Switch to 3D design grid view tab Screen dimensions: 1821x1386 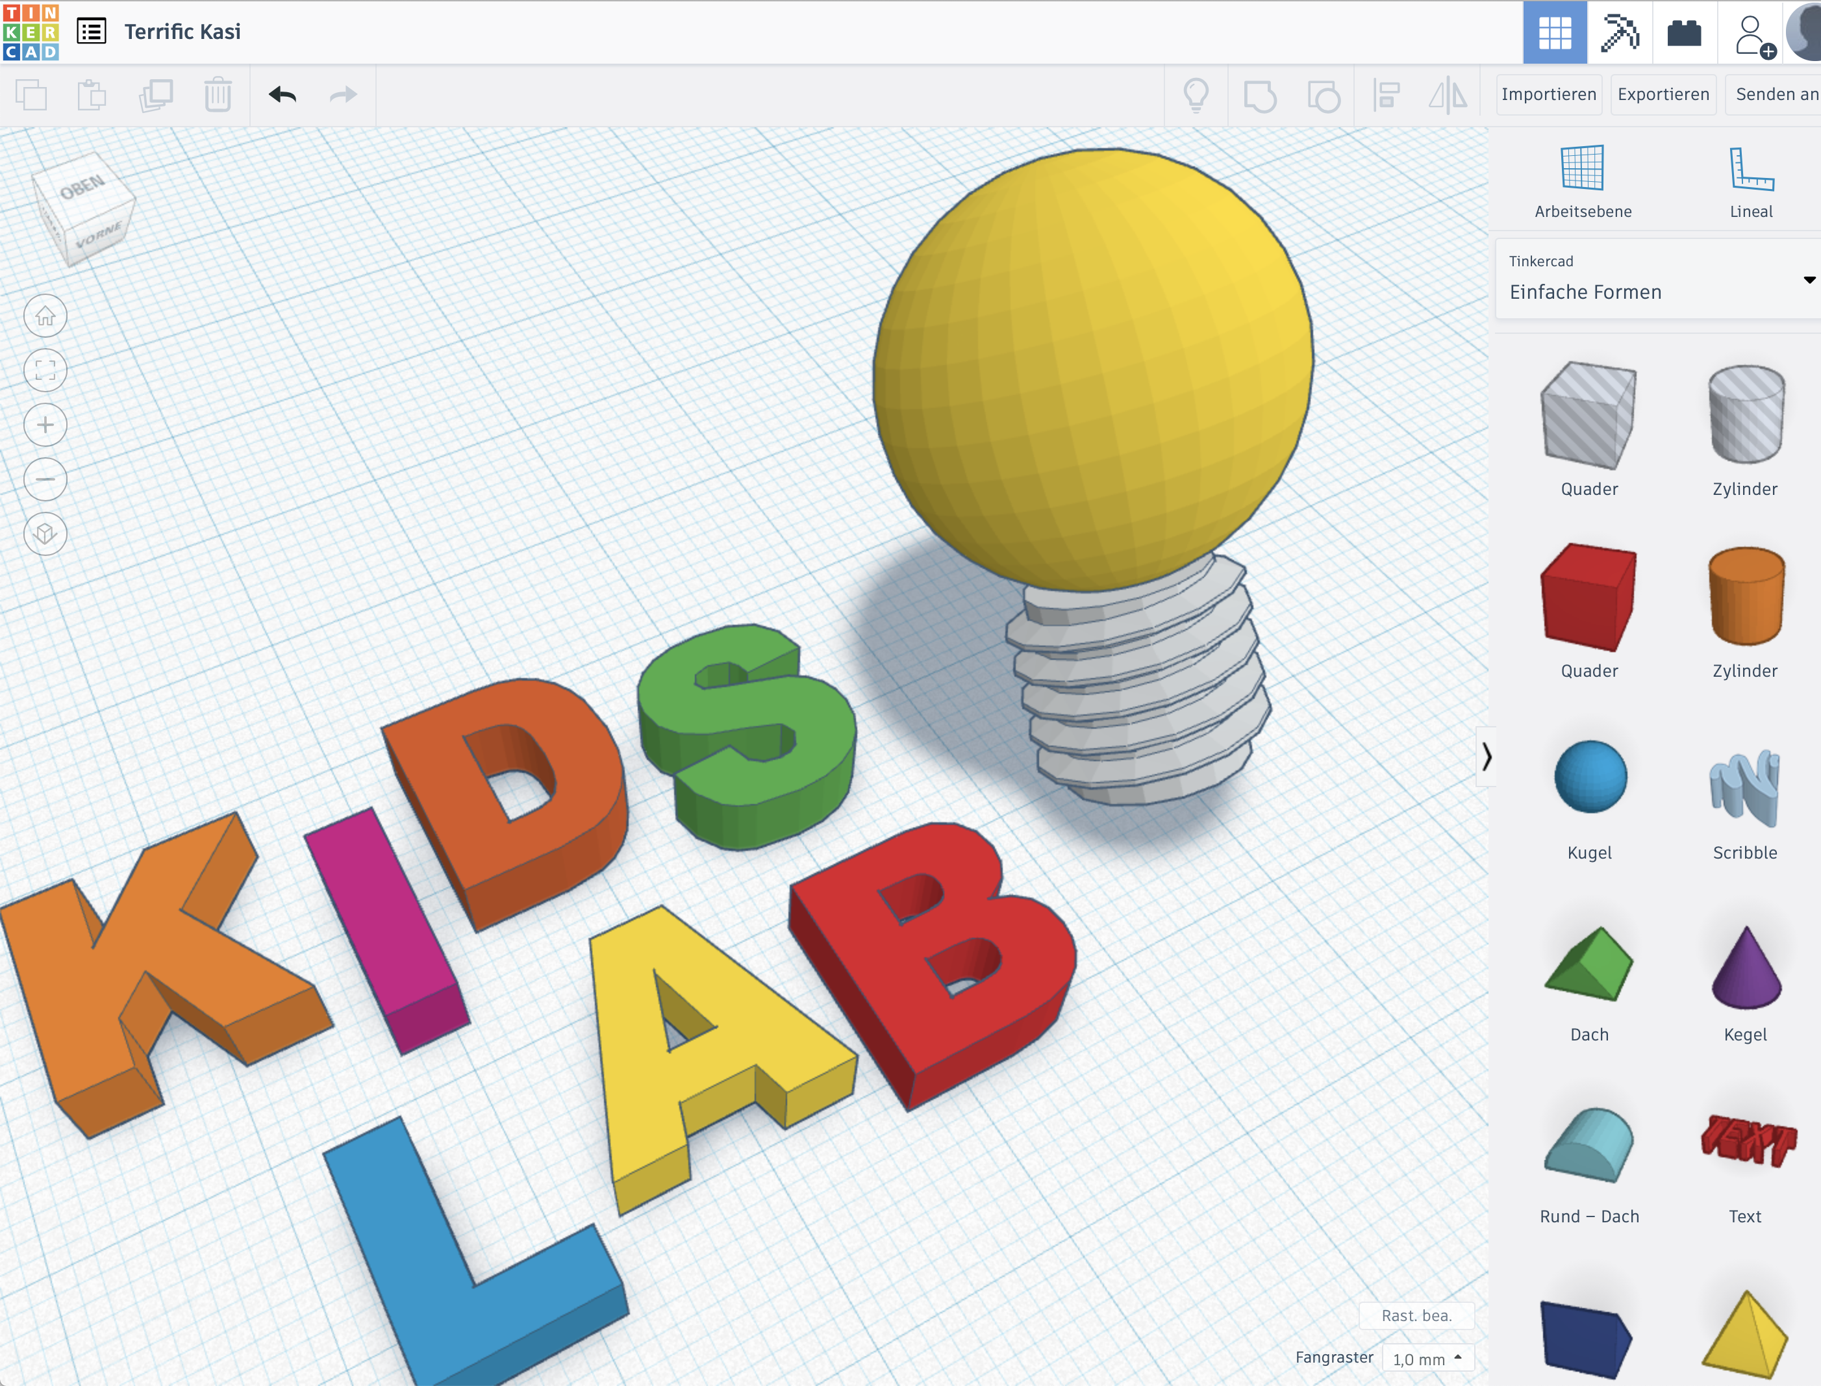point(1555,33)
